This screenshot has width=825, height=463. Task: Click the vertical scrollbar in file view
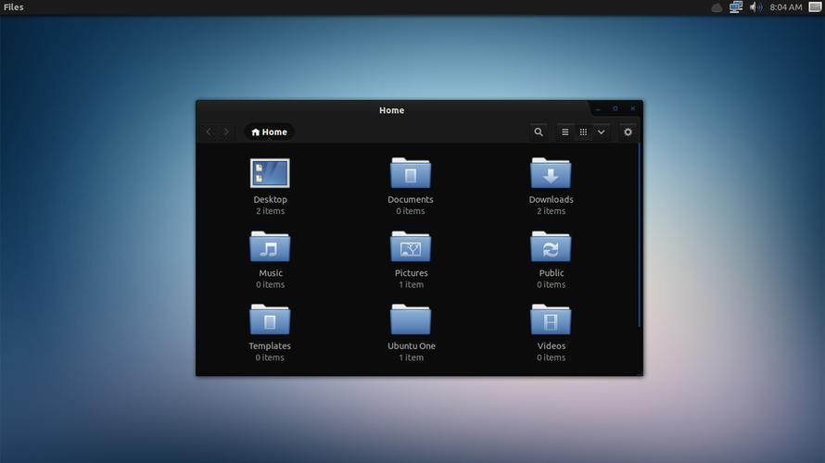coord(639,231)
